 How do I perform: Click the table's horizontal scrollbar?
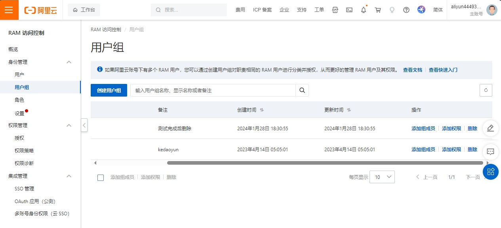[325, 163]
